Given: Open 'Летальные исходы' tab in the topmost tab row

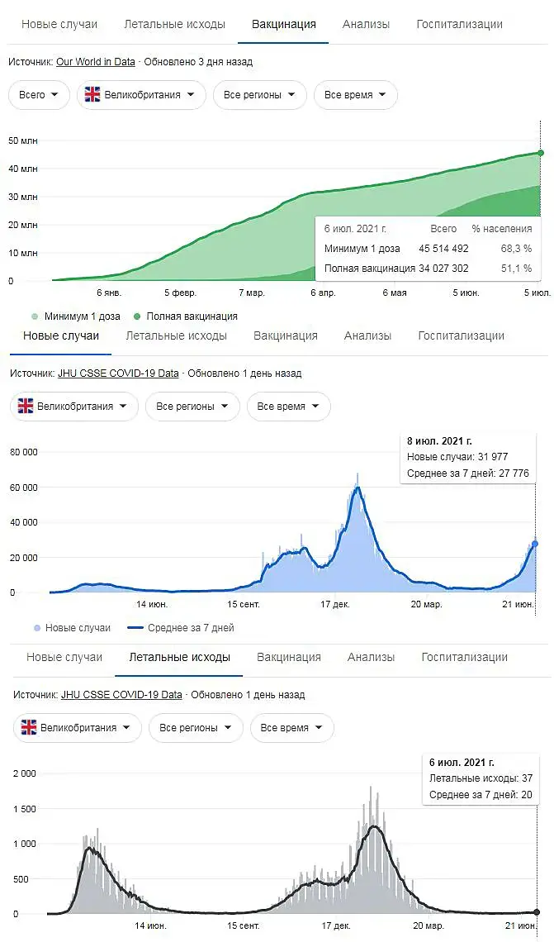Looking at the screenshot, I should coord(174,24).
